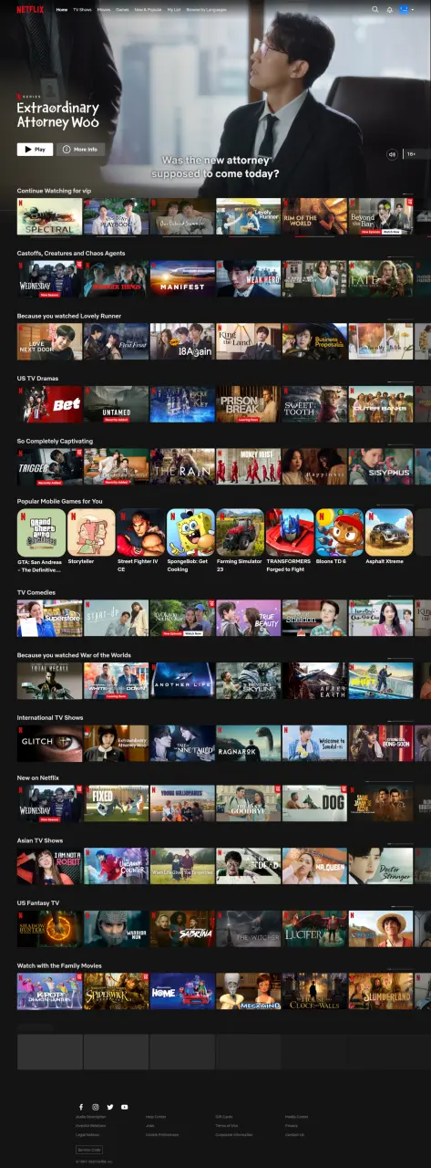Open the Contact Us footer link
431x1168 pixels.
(x=294, y=1134)
